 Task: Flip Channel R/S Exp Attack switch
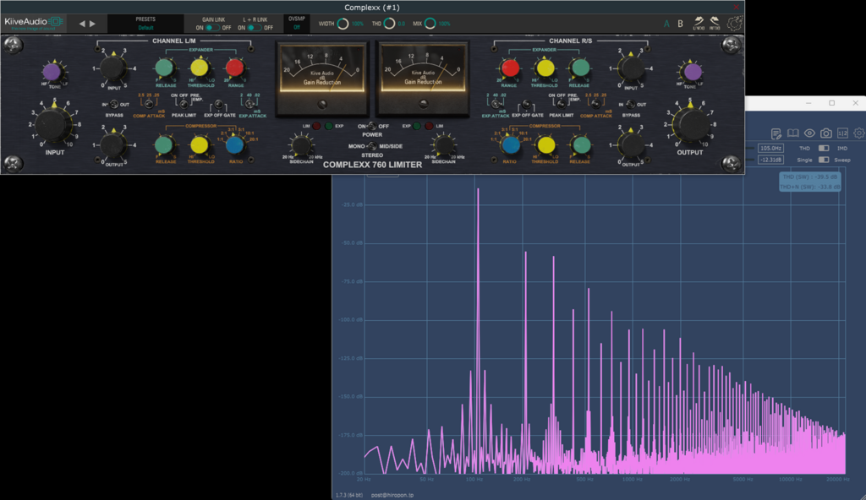tap(496, 104)
